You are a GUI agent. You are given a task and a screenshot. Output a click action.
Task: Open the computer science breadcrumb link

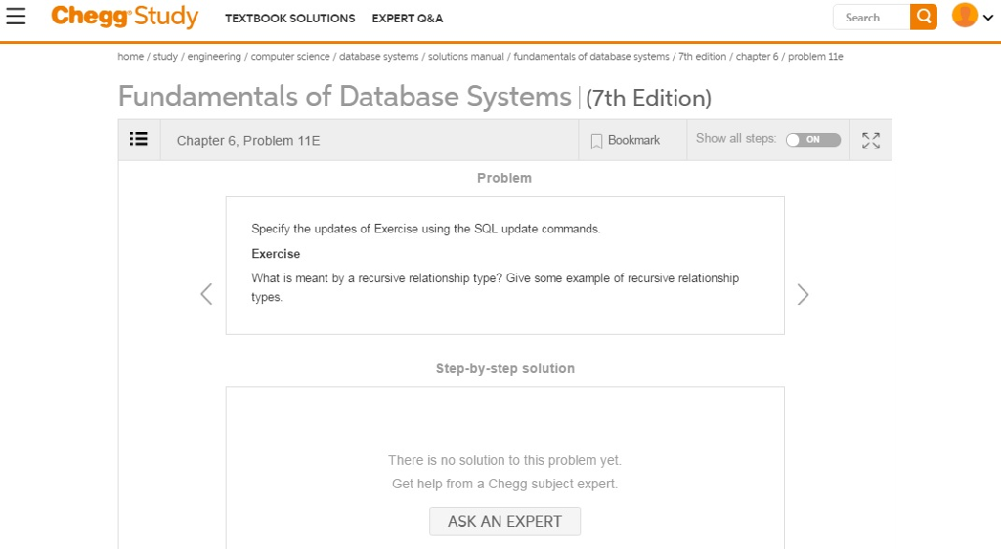click(289, 56)
